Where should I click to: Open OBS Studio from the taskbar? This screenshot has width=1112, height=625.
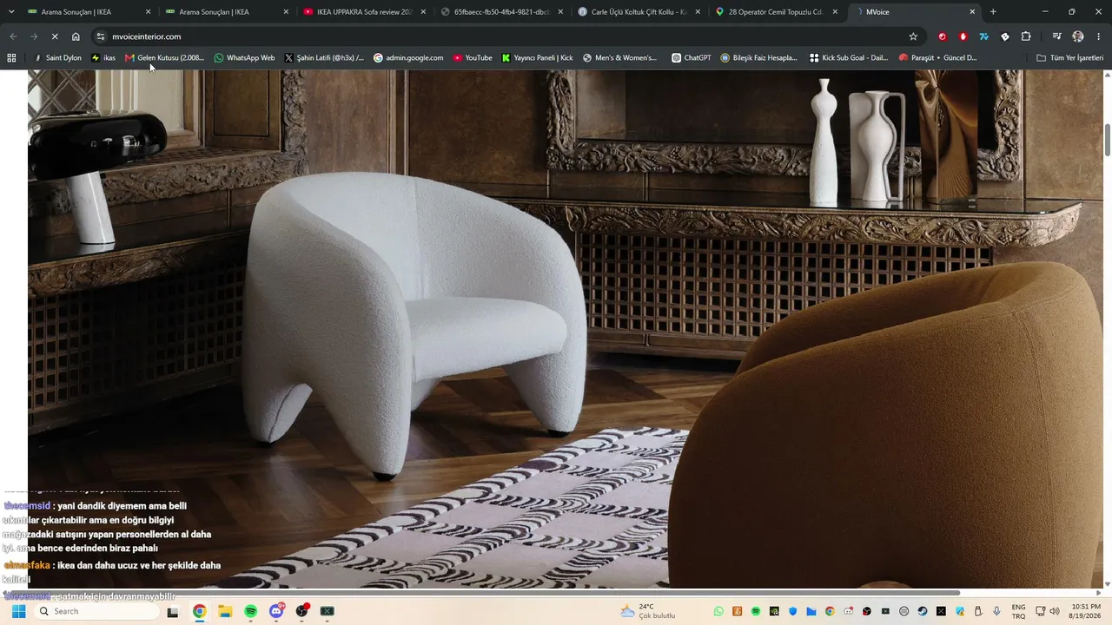pyautogui.click(x=301, y=611)
